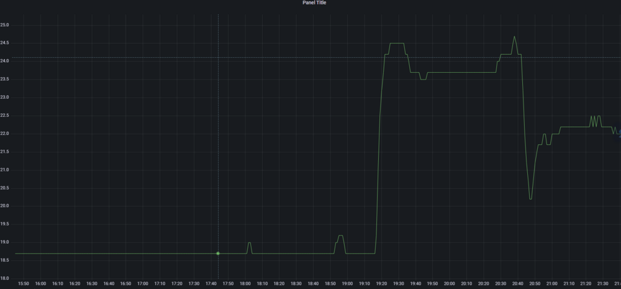Click the 23.5 notch around 19:45
The height and width of the screenshot is (289, 621).
point(423,79)
